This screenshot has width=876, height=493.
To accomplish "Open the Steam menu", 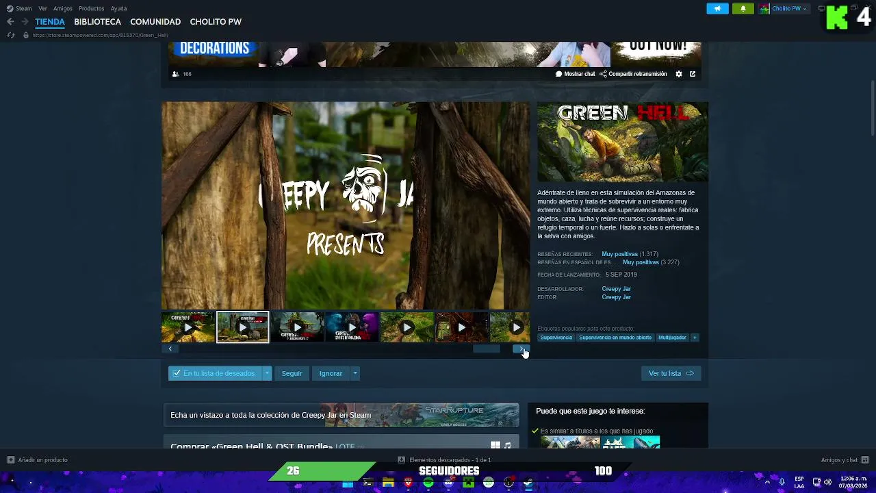I will click(x=19, y=9).
